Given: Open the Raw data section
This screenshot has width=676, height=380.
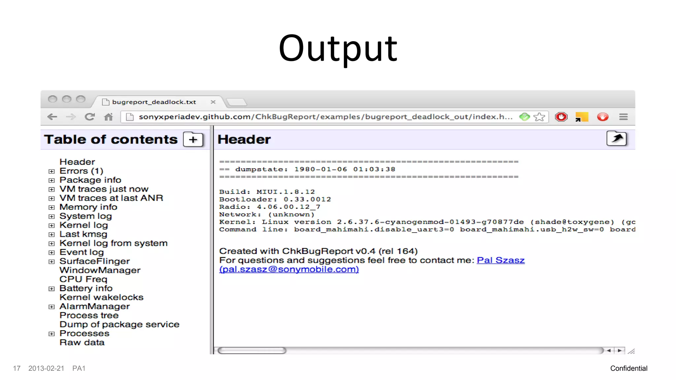Looking at the screenshot, I should [x=82, y=342].
